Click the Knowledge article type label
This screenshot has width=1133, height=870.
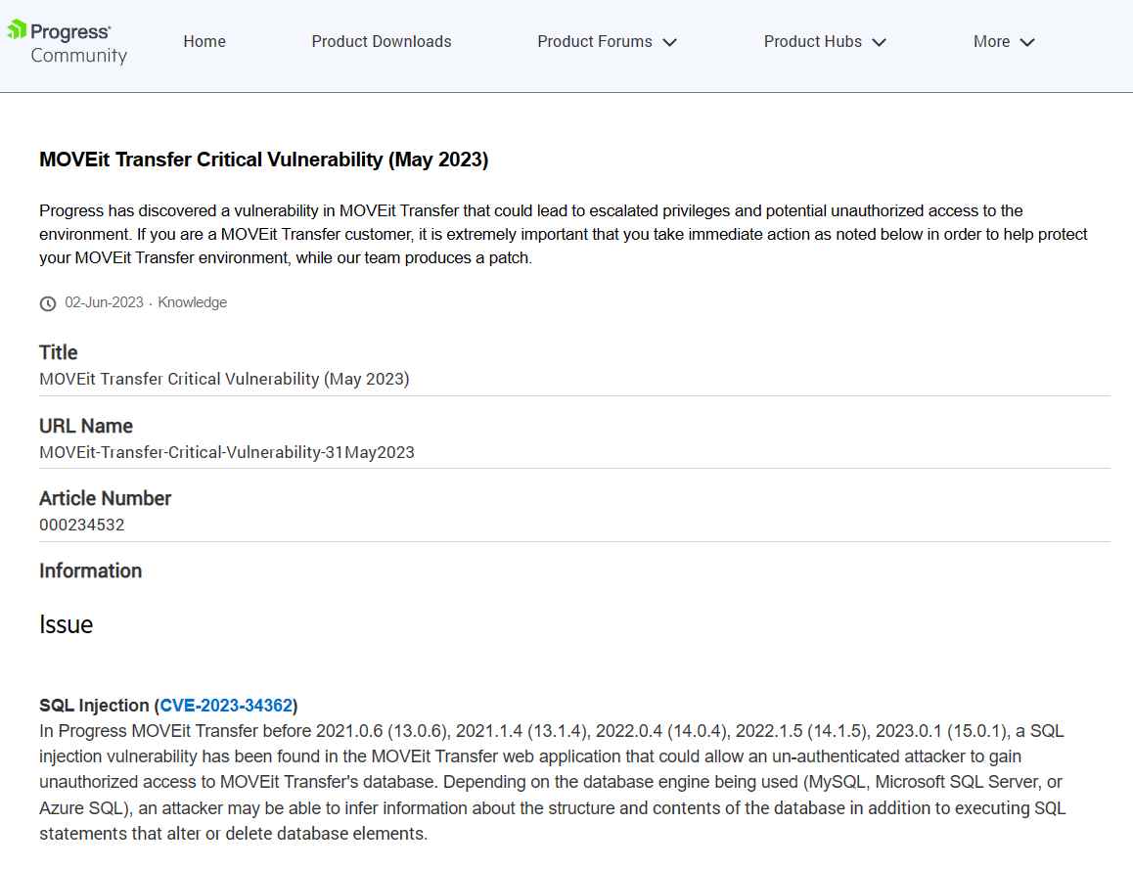[x=192, y=302]
